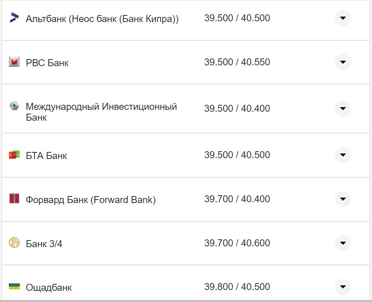Expand rate details for Банк 3/4
Viewport: 372px width, 302px height.
(343, 243)
